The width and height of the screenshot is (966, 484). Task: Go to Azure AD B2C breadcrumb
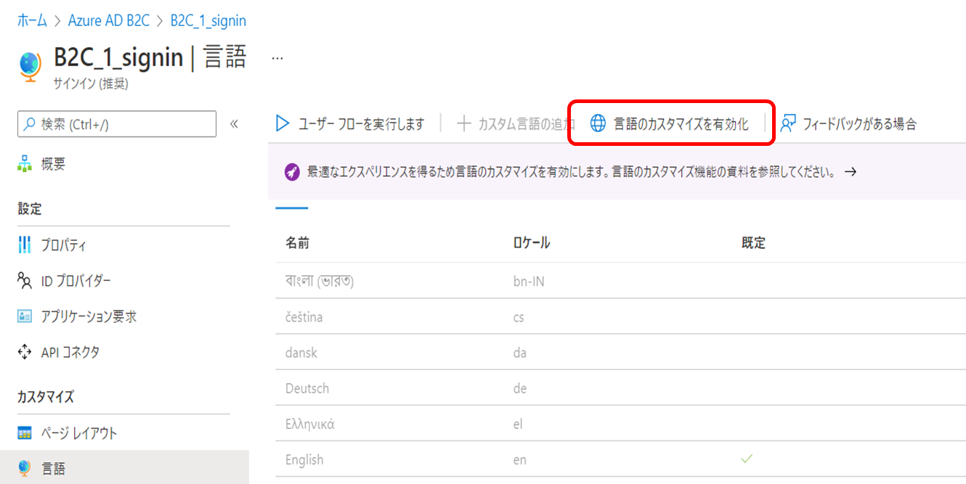pos(108,20)
